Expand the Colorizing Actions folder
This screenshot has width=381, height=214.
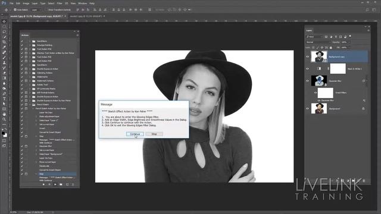pos(30,73)
